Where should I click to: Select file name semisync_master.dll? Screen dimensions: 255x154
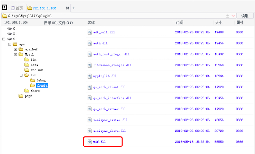coord(110,120)
